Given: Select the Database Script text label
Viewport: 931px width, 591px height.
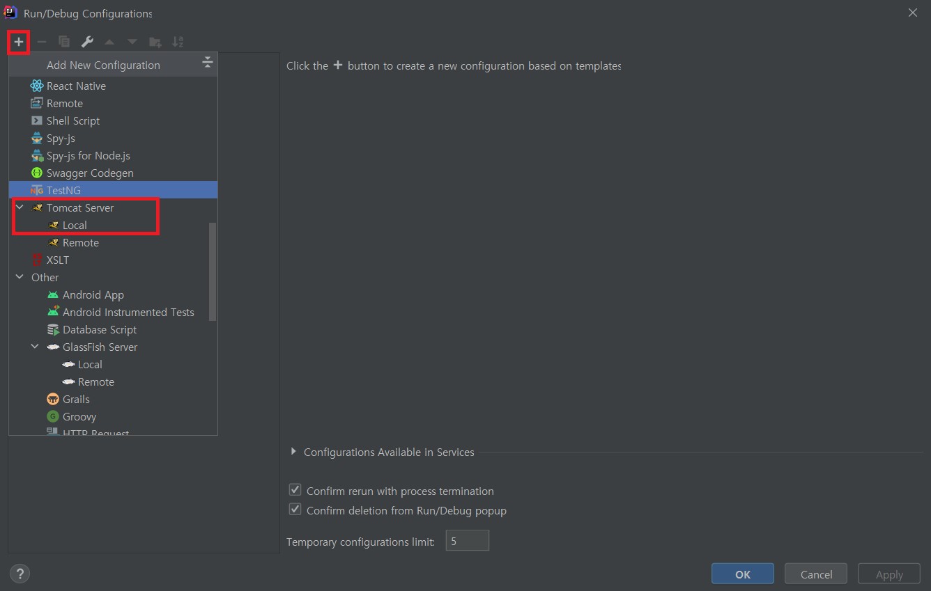Looking at the screenshot, I should pyautogui.click(x=100, y=329).
